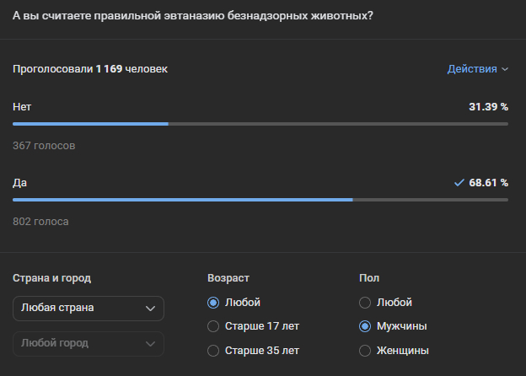Click the chevron next to Действия
Screen dimensions: 526x376
coord(505,69)
